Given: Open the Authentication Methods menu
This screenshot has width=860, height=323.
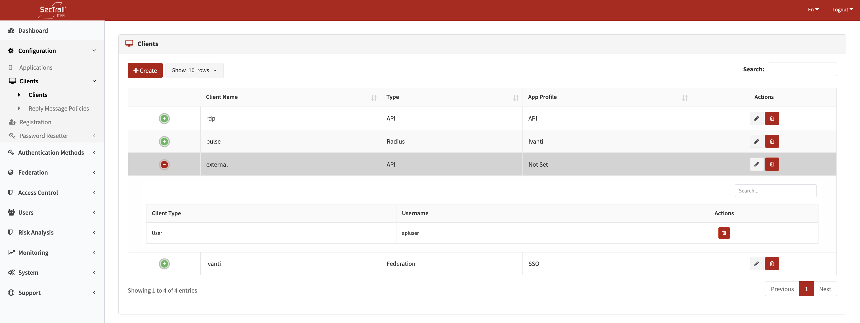Looking at the screenshot, I should coord(51,152).
